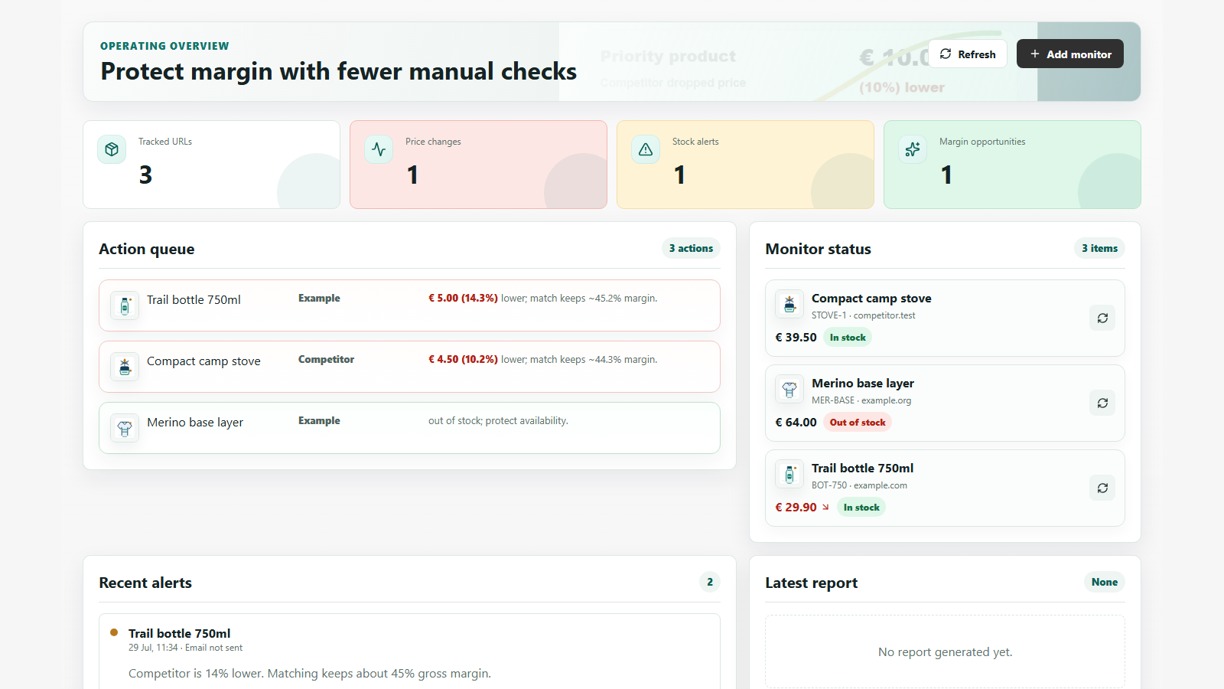Select Compact camp stove action row

point(409,367)
